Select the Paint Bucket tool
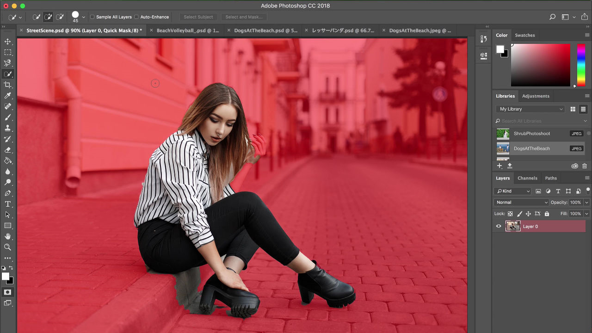The image size is (592, 333). (x=8, y=161)
